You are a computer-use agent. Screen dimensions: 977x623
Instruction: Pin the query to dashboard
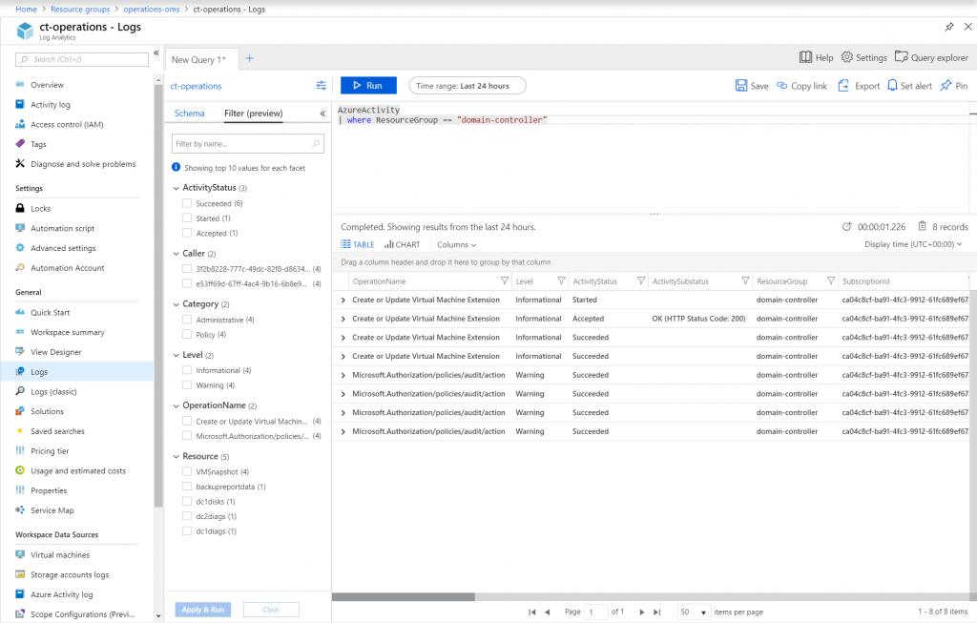[953, 85]
